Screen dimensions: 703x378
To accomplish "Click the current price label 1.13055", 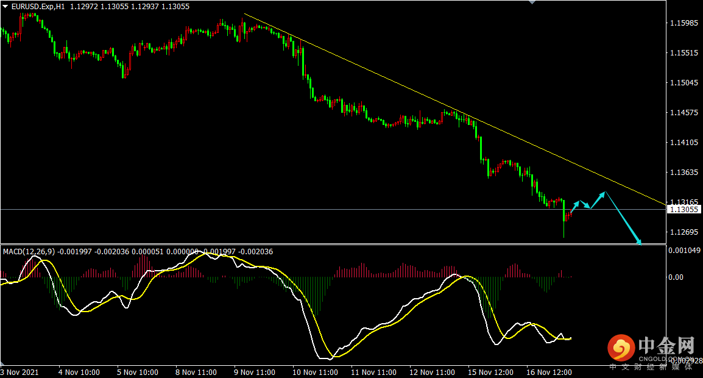I will [685, 210].
